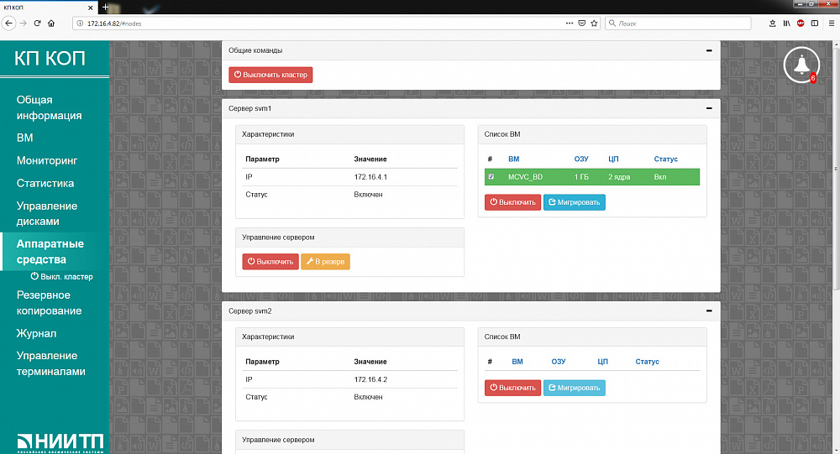Viewport: 840px width, 454px height.
Task: Click the browser search field
Action: pos(678,23)
